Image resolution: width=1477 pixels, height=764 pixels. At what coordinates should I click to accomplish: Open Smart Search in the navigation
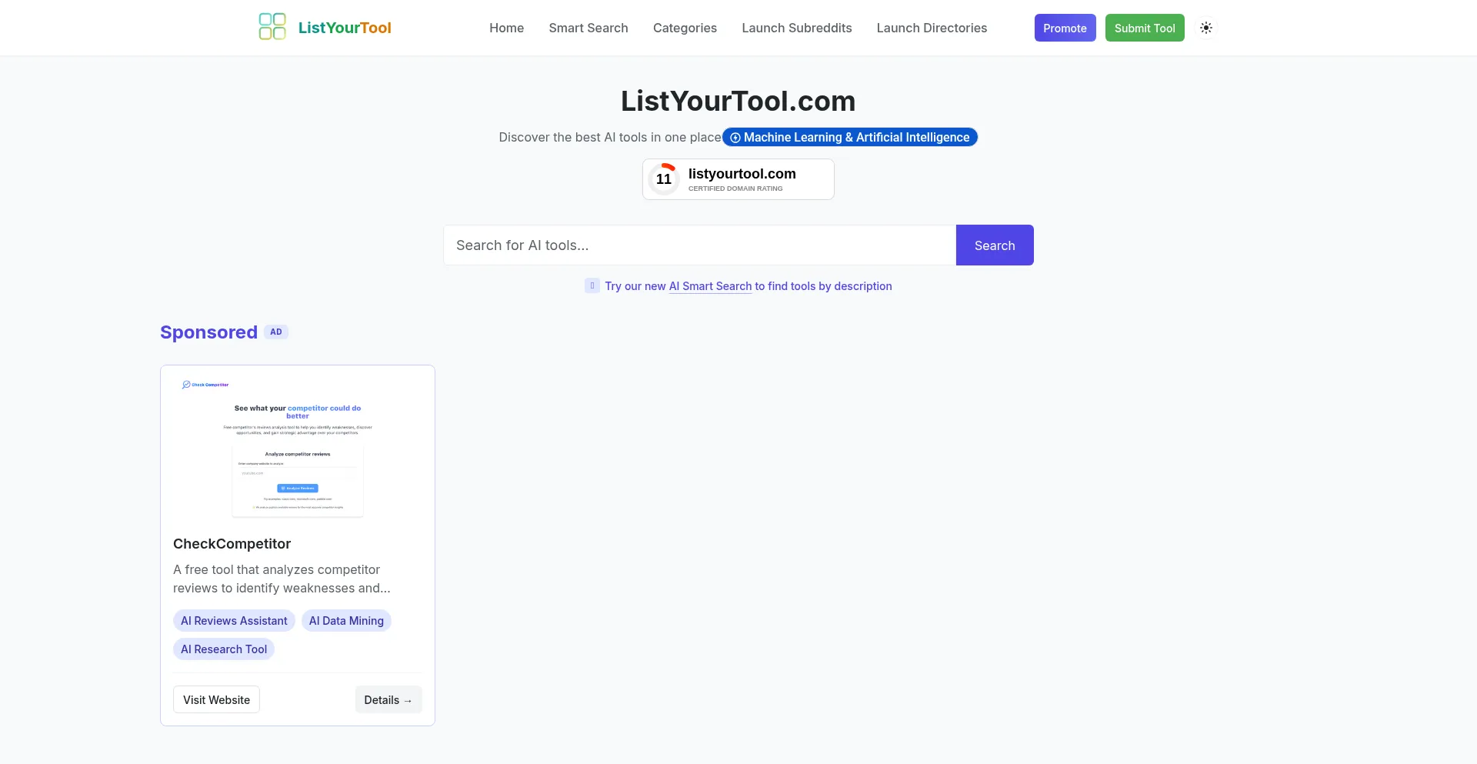coord(588,28)
